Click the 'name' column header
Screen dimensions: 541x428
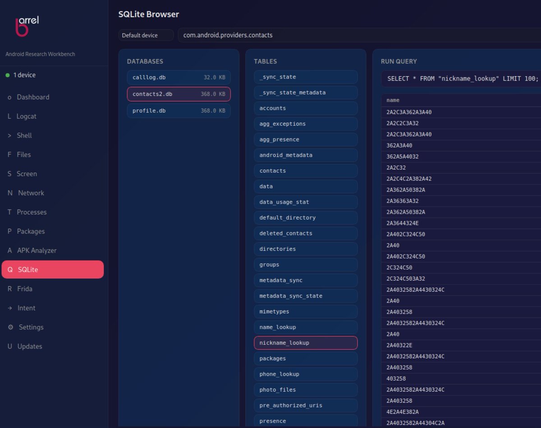393,100
